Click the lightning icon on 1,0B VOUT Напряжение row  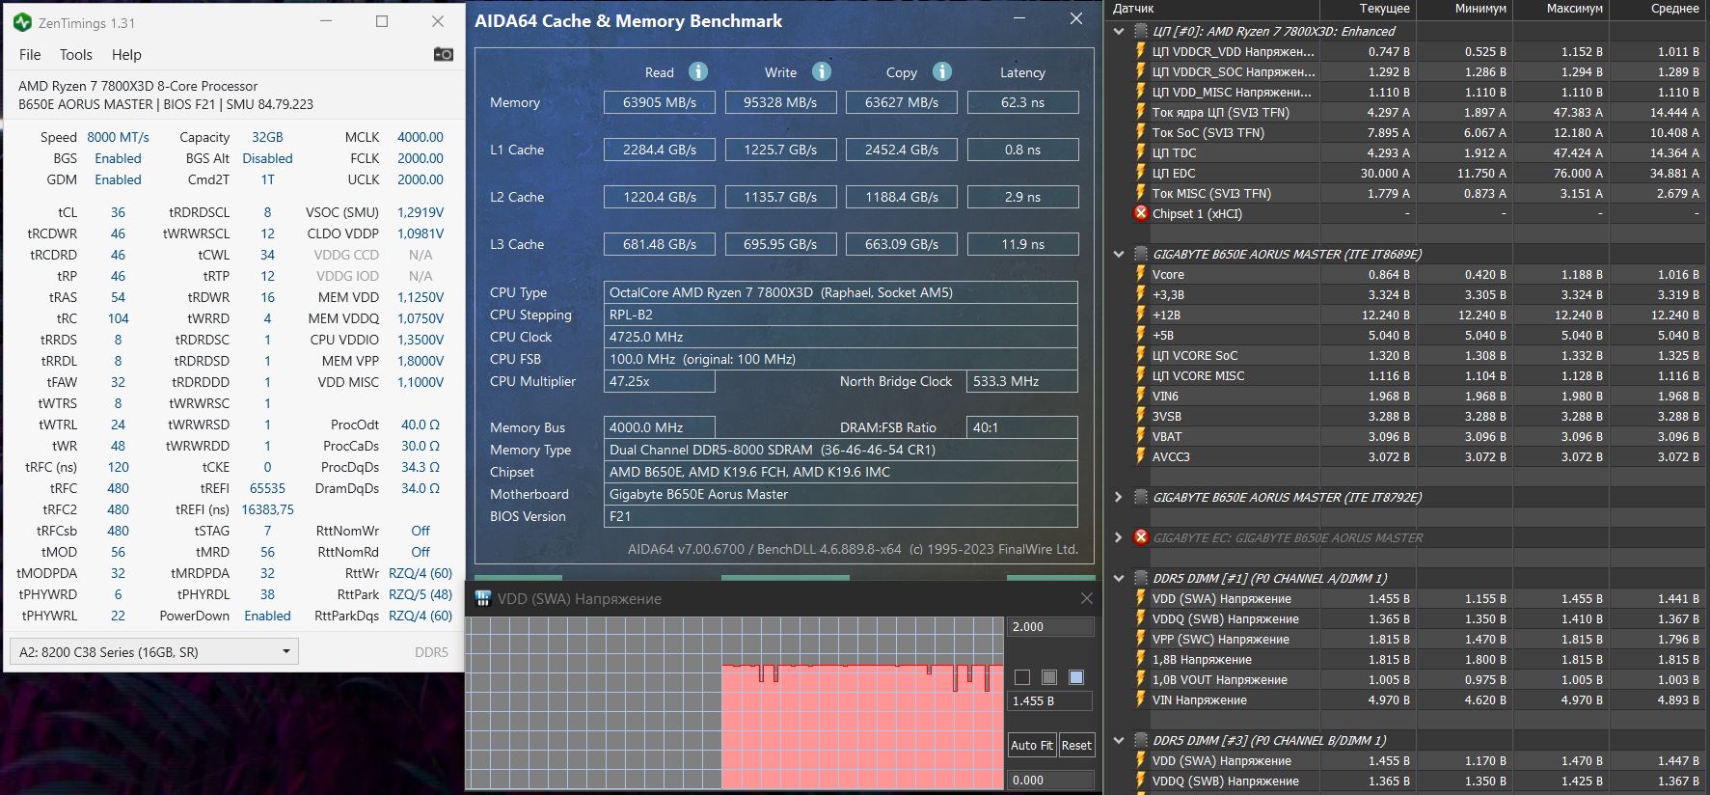1141,679
